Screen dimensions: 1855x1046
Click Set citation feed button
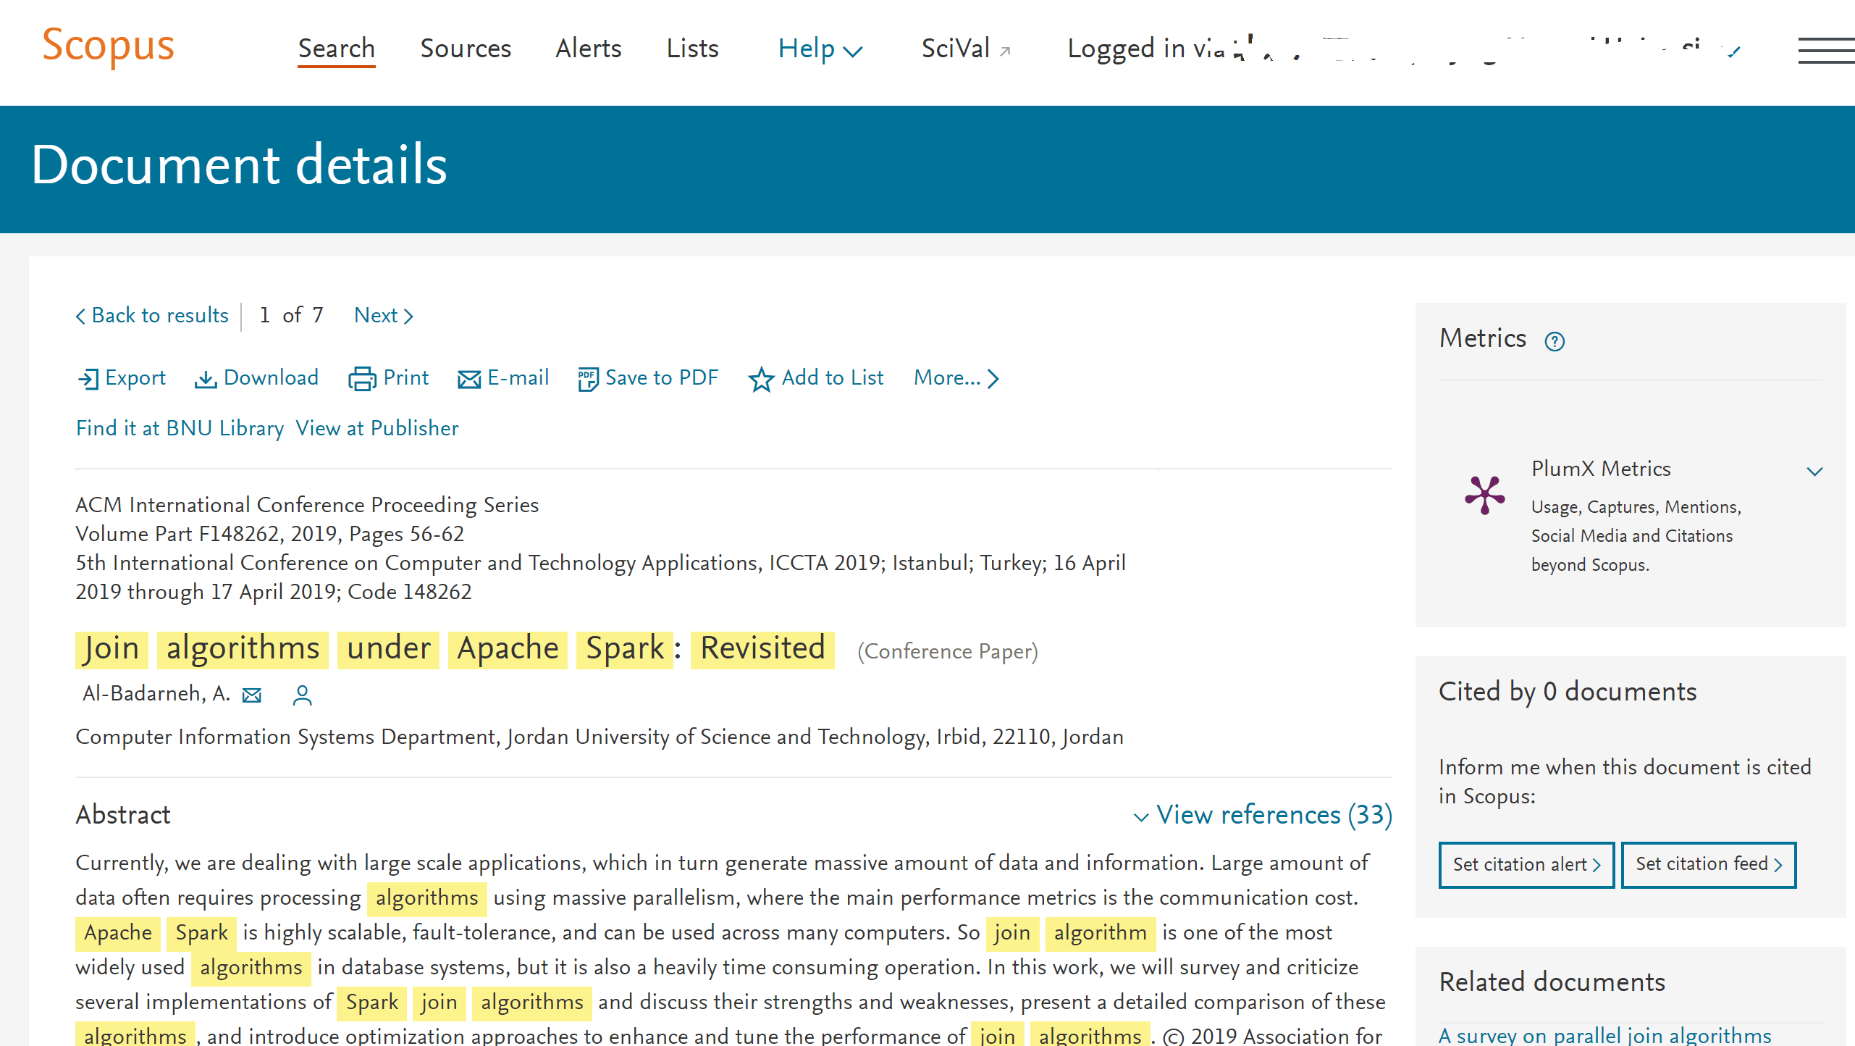click(x=1708, y=864)
